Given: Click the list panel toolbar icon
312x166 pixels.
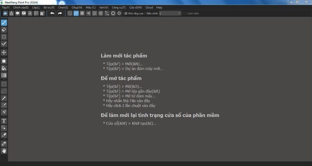Looking at the screenshot, I should coord(36,13).
